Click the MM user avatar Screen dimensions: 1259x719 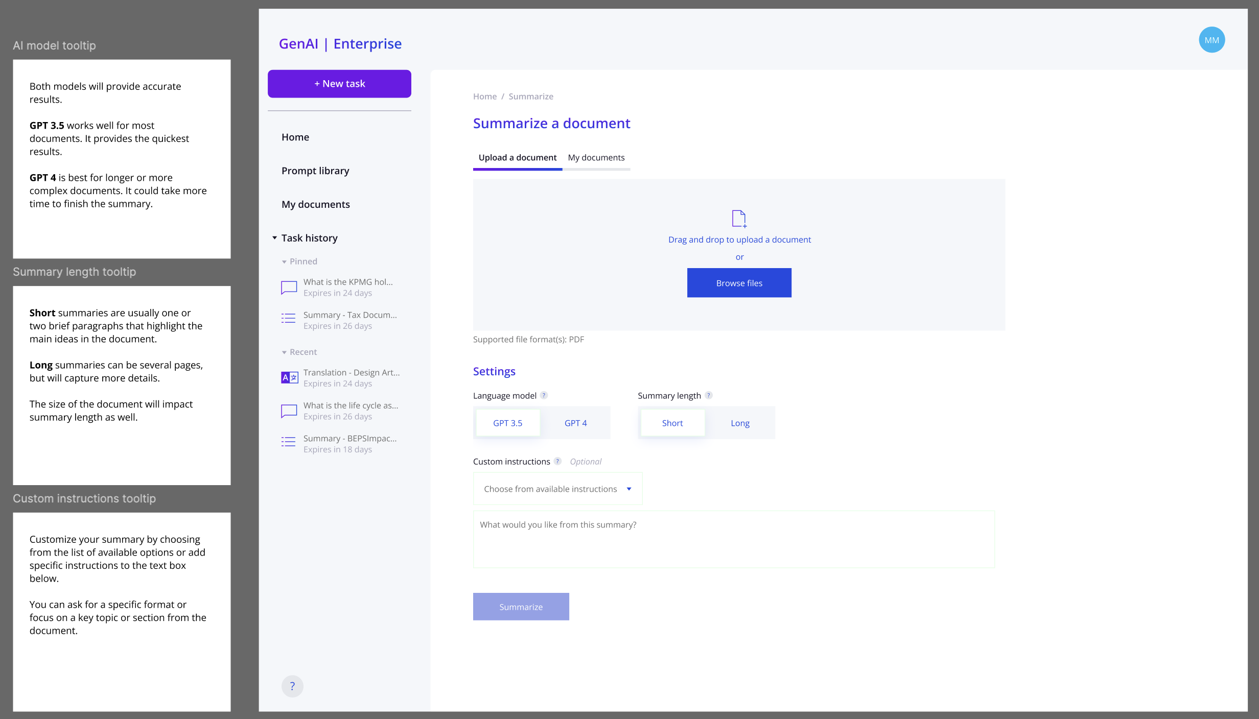pyautogui.click(x=1211, y=40)
